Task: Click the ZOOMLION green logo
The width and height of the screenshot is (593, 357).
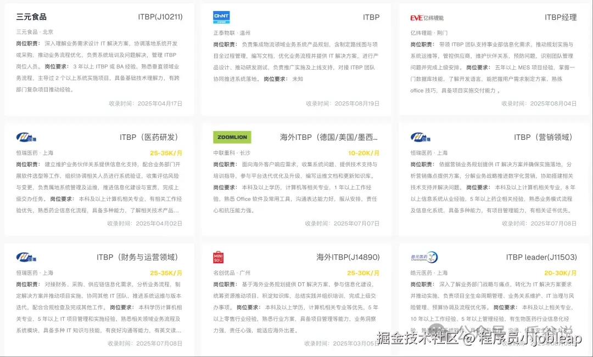Action: click(232, 137)
